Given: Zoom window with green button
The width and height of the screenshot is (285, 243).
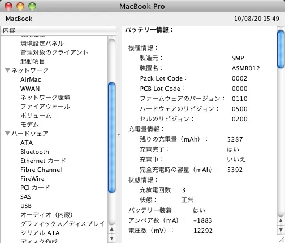Looking at the screenshot, I should click(x=32, y=6).
